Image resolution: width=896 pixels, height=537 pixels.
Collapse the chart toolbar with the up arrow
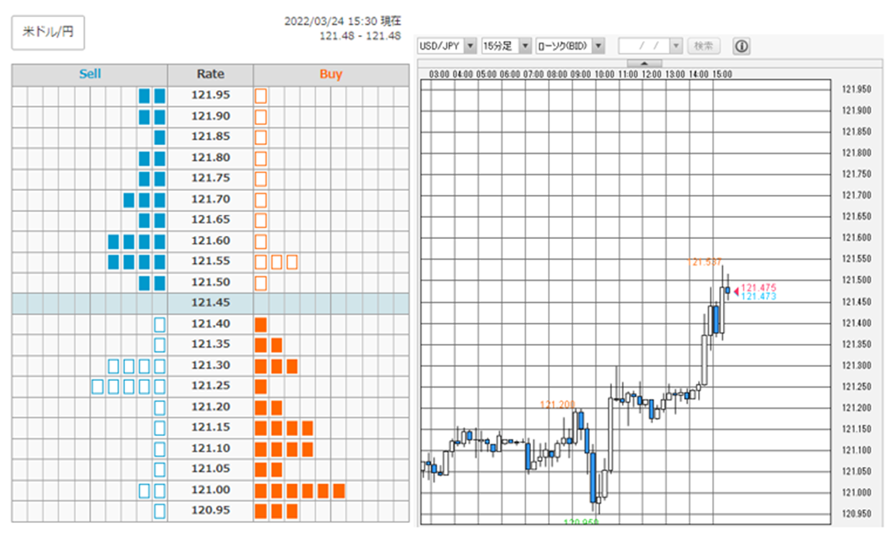[x=644, y=63]
